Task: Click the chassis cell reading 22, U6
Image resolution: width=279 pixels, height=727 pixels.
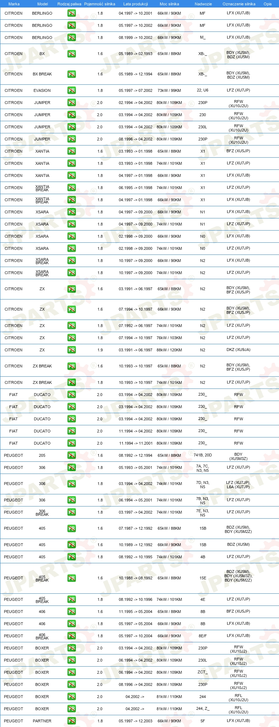Action: point(203,90)
